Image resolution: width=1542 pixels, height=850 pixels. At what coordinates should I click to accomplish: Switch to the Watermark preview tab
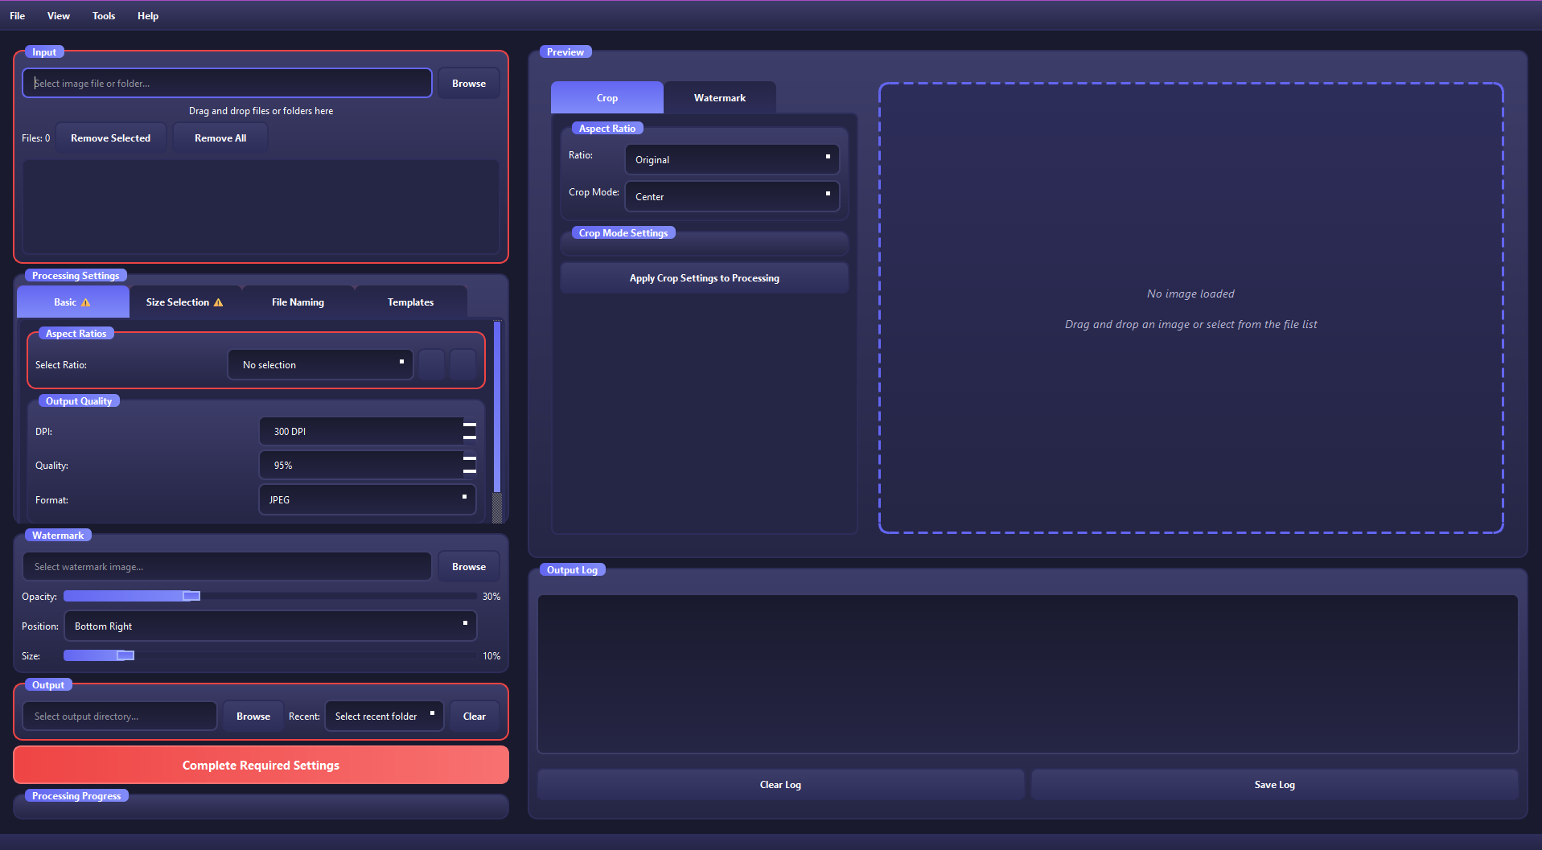719,97
